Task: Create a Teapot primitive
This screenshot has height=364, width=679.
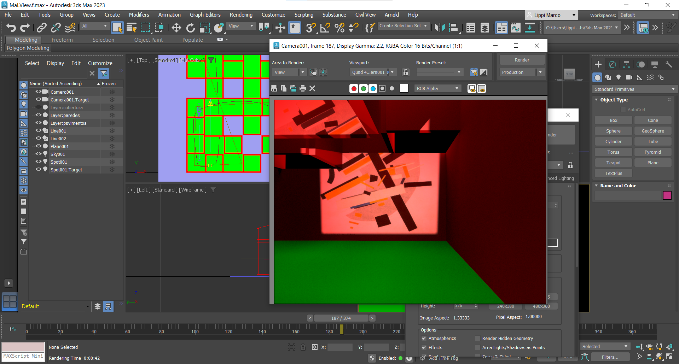Action: [613, 163]
